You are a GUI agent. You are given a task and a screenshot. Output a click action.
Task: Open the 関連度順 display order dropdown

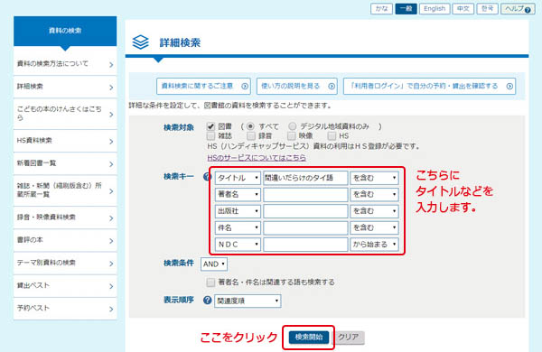pos(248,301)
